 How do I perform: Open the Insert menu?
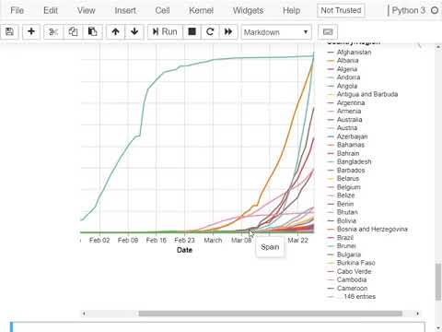(125, 10)
